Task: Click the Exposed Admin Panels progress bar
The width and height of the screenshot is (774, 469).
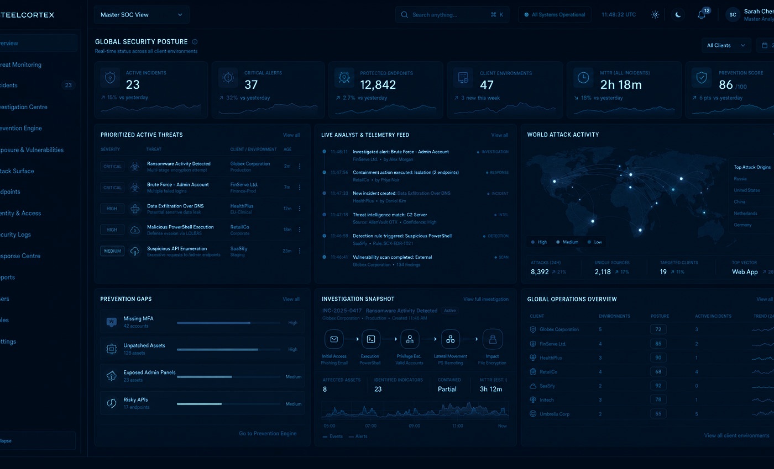Action: pyautogui.click(x=229, y=377)
